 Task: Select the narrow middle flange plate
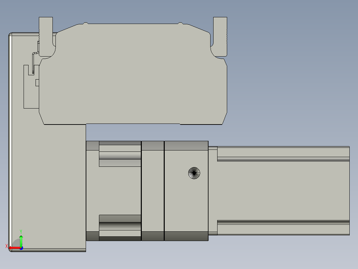click(x=153, y=190)
